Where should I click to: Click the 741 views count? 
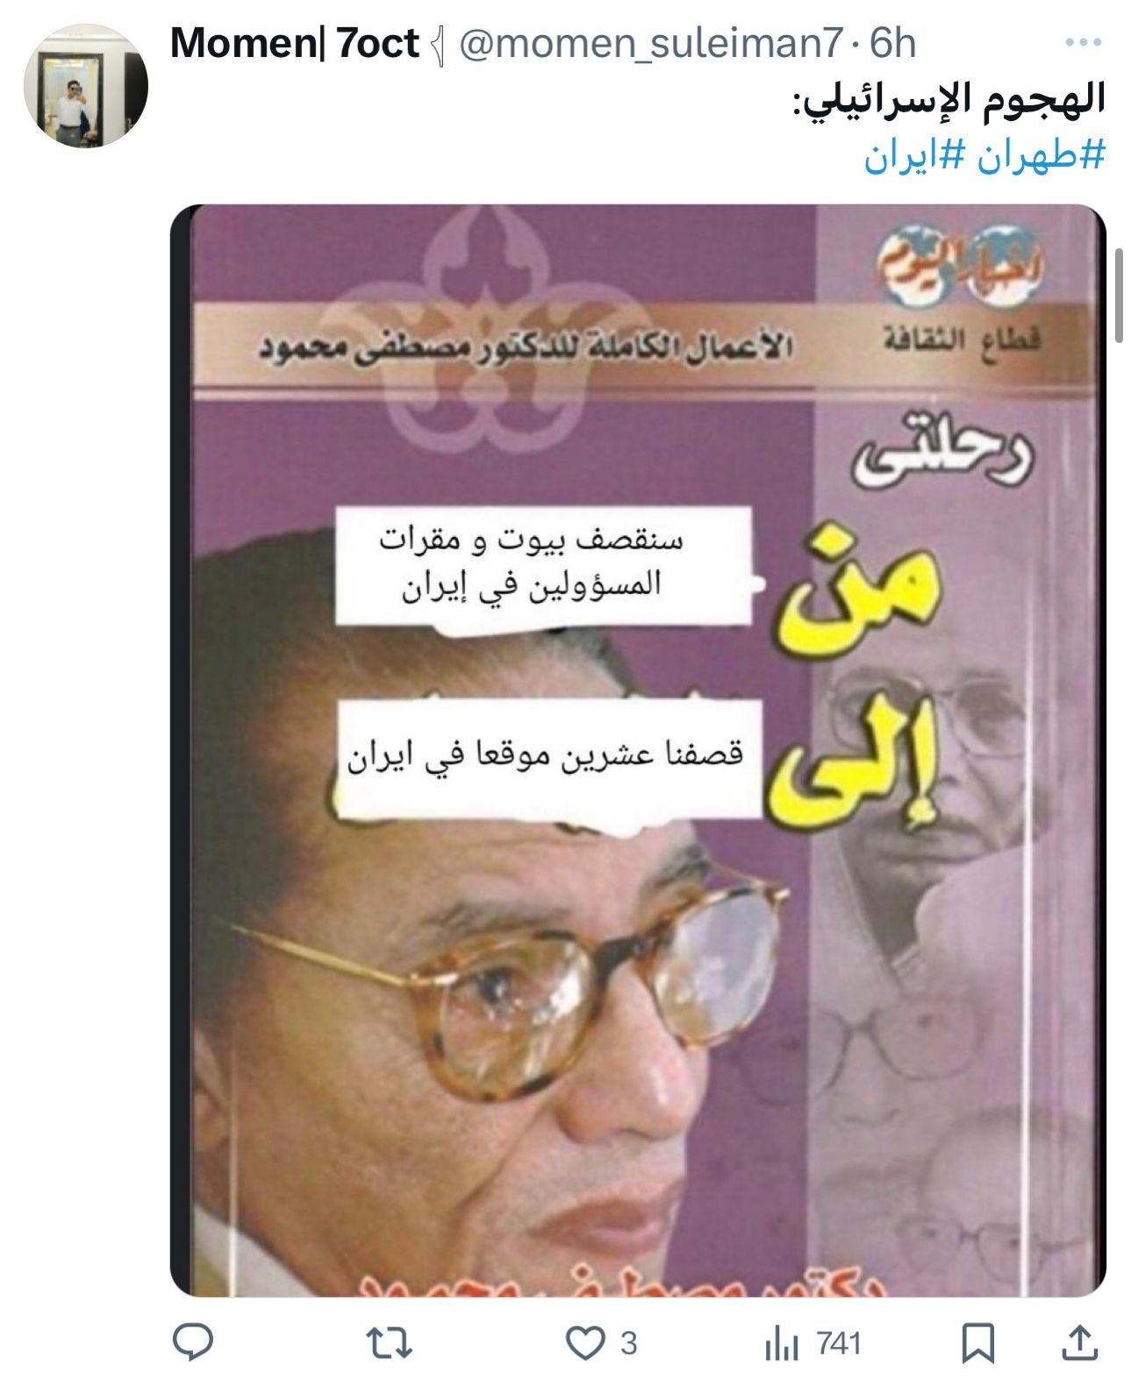pyautogui.click(x=839, y=1343)
